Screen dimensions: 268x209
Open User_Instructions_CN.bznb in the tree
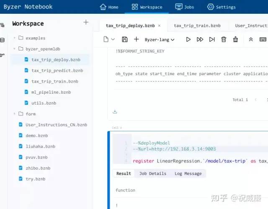(56, 125)
